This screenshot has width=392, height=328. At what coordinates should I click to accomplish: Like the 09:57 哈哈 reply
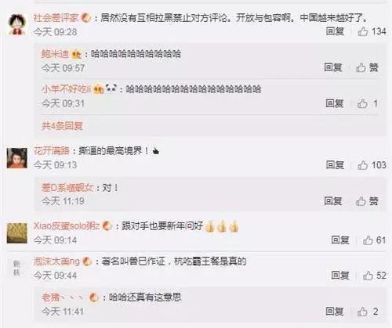pos(367,67)
